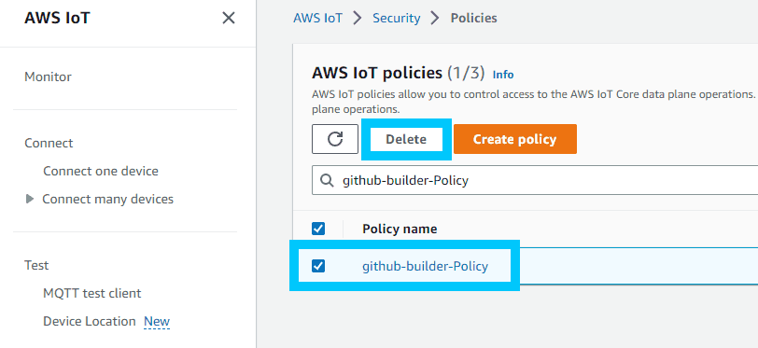Uncheck the github-builder-Policy row checkbox
Viewport: 758px width, 348px height.
318,266
